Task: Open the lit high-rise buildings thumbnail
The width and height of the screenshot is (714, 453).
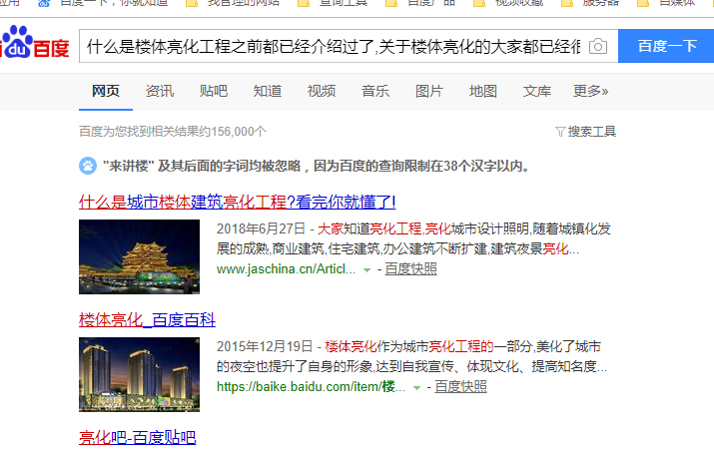Action: pyautogui.click(x=140, y=375)
